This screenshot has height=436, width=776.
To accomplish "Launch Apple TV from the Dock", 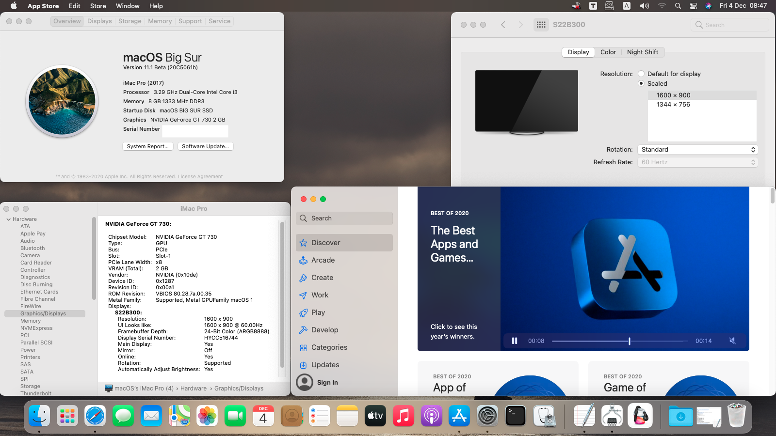I will (375, 416).
